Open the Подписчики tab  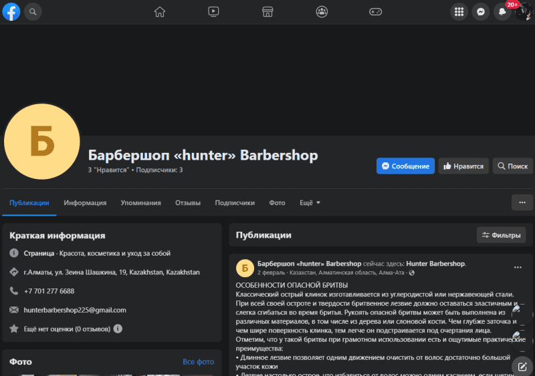coord(235,203)
